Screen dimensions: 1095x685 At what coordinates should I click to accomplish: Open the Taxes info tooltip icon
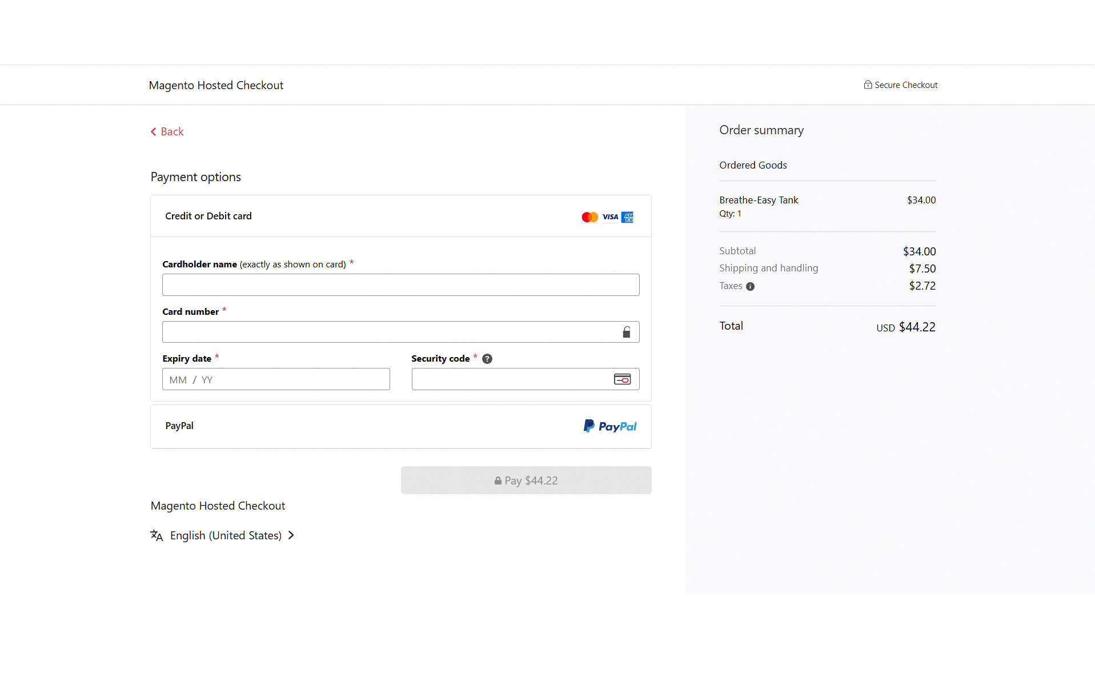(749, 286)
